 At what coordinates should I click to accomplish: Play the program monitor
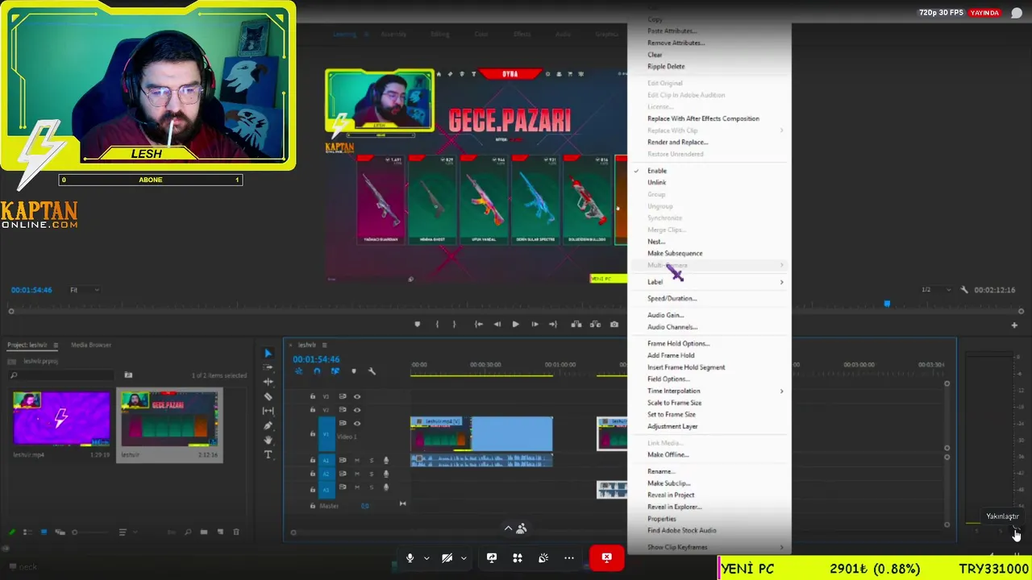(516, 325)
